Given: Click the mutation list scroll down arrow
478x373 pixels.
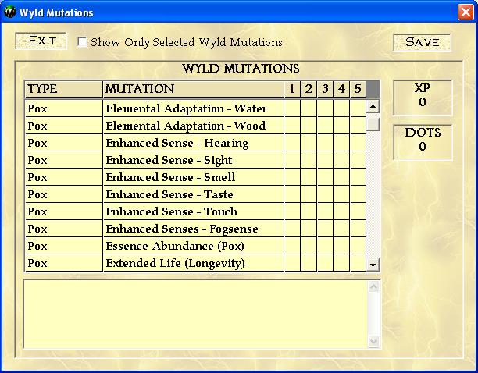Looking at the screenshot, I should [x=373, y=265].
